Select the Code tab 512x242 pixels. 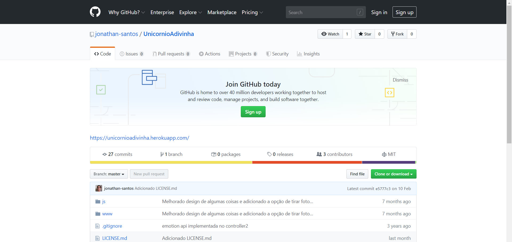103,54
